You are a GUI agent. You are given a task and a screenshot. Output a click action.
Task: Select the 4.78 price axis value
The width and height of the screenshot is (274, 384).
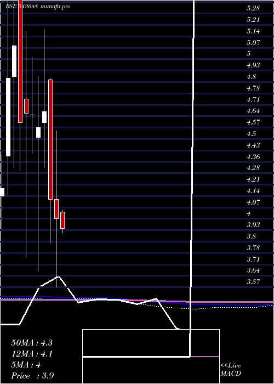pos(253,88)
